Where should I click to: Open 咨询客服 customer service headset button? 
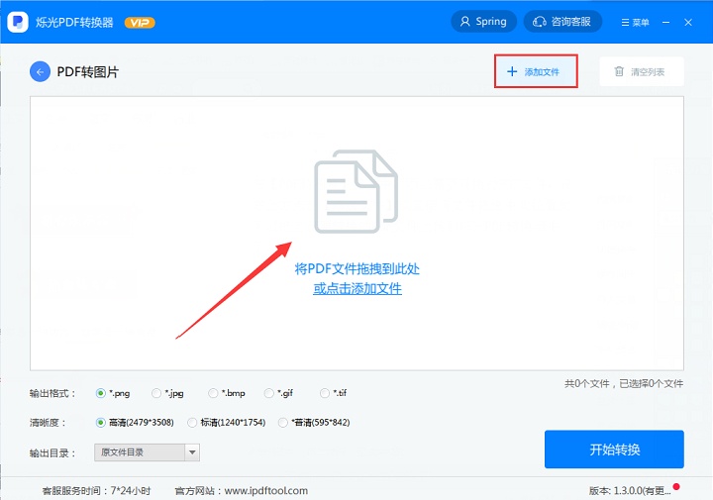[562, 22]
